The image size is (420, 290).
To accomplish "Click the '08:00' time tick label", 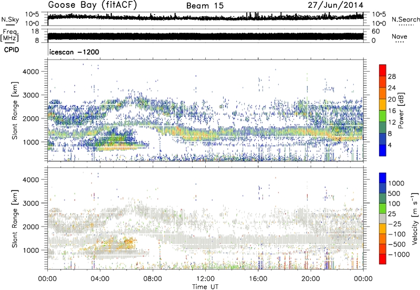I will 153,279.
